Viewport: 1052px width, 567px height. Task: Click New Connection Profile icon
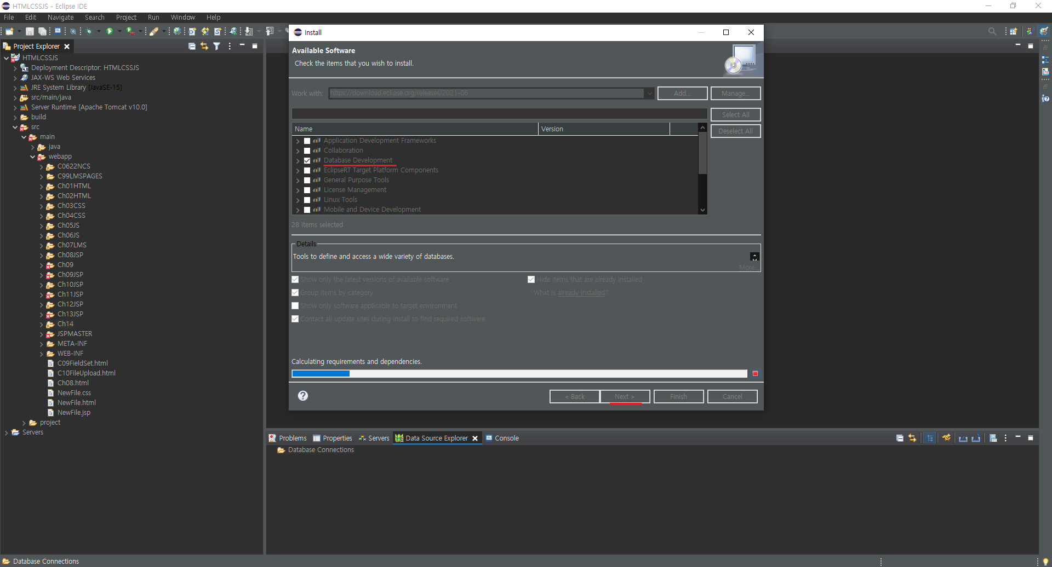[946, 438]
